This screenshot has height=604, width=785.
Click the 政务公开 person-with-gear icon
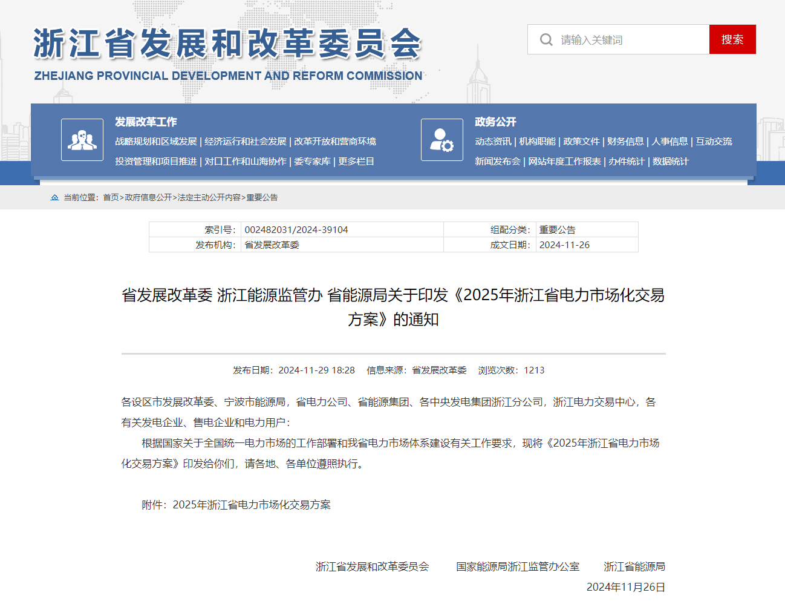coord(442,140)
